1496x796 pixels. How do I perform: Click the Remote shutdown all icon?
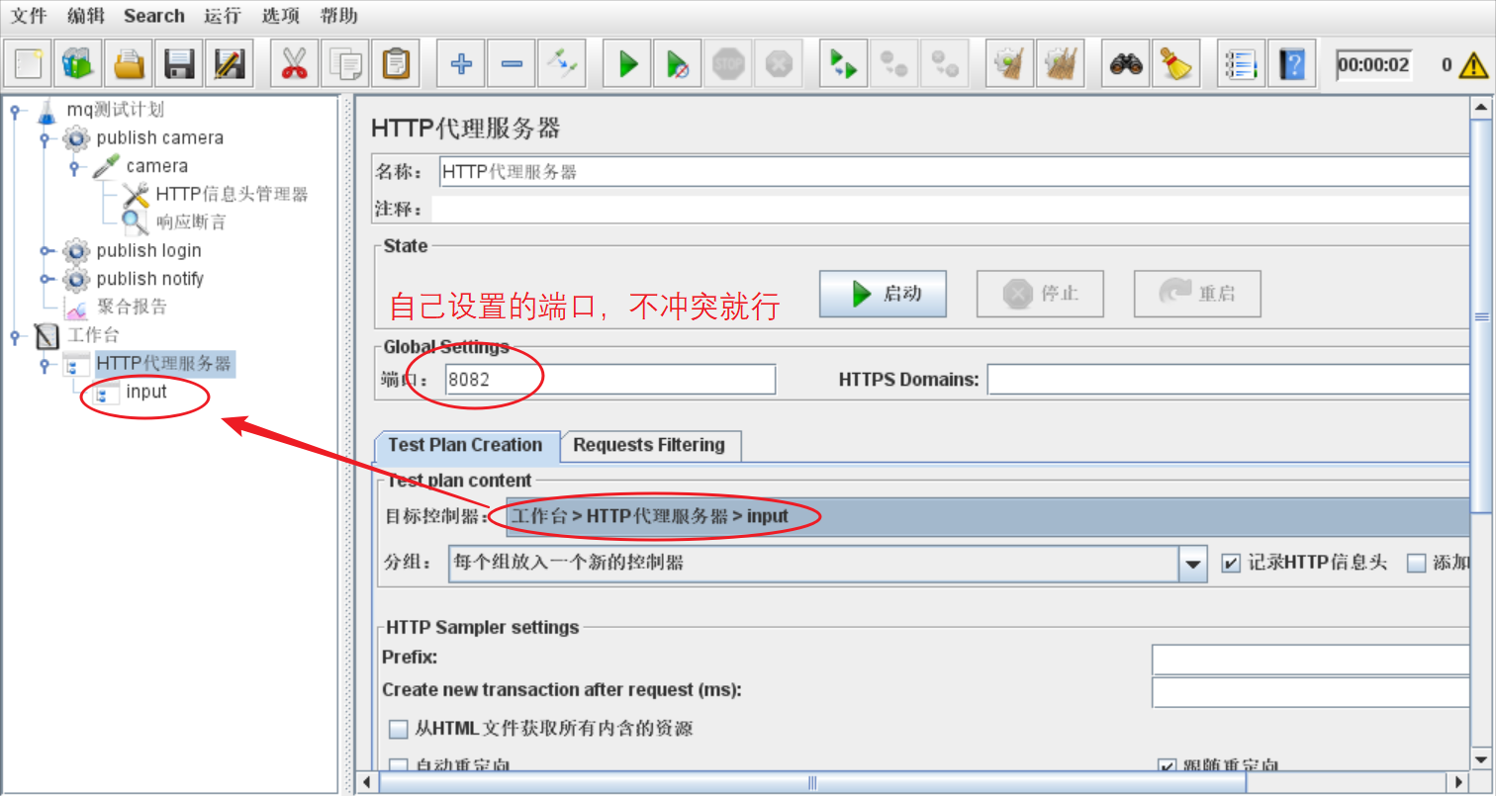[945, 65]
